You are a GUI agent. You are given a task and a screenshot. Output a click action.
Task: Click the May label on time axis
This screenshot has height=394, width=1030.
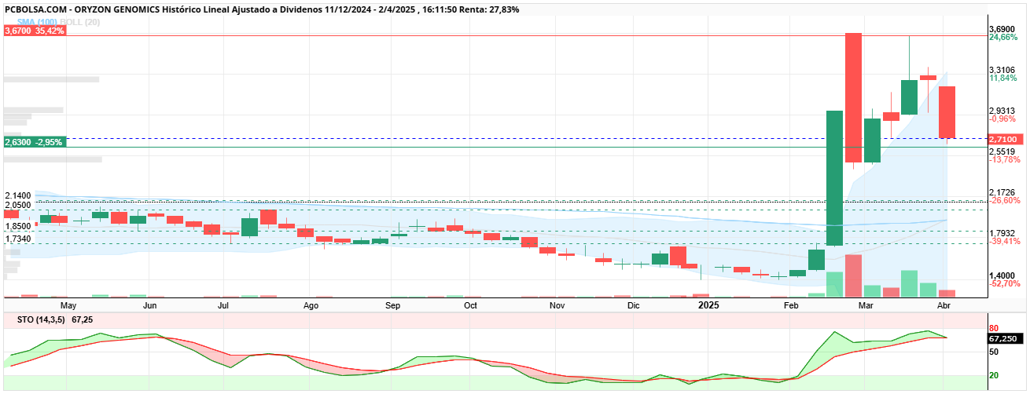tap(68, 305)
